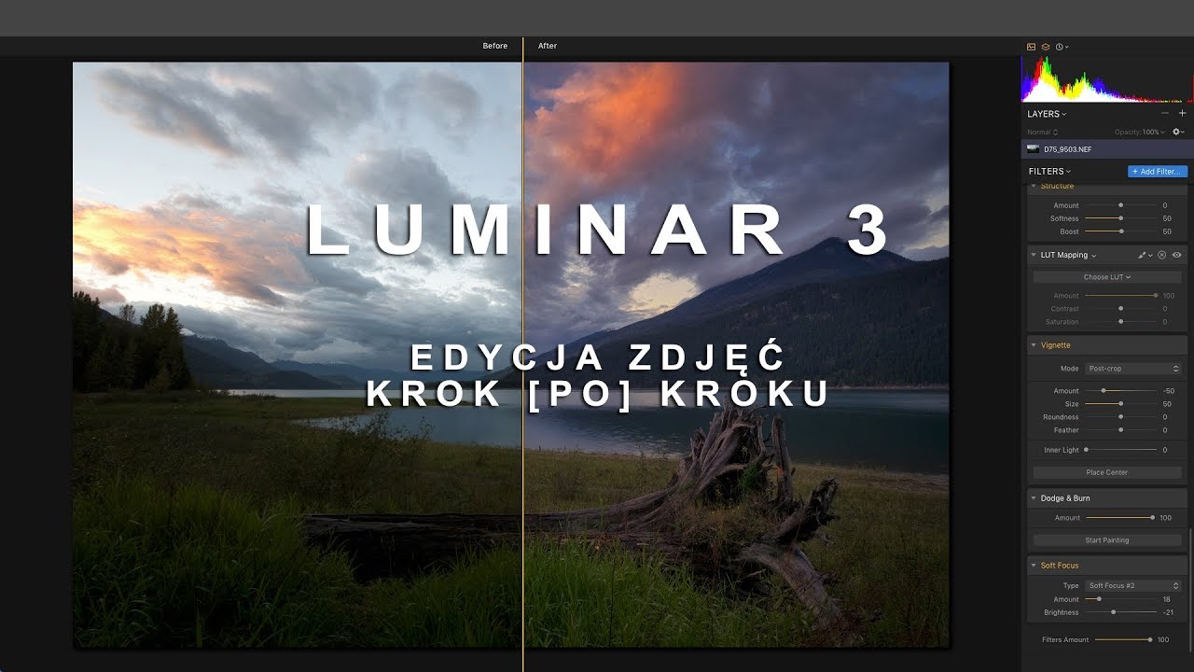Expand the LAYERS header dropdown
This screenshot has width=1194, height=672.
[x=1048, y=114]
